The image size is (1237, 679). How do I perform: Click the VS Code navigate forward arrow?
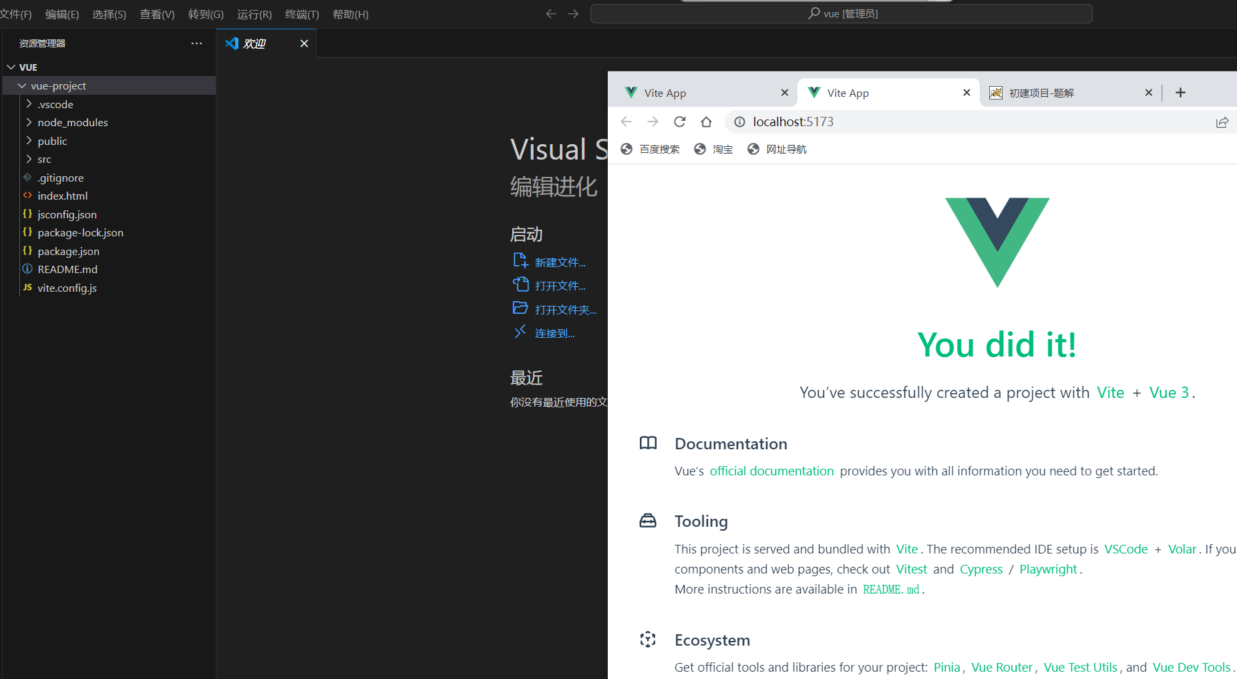(x=573, y=14)
